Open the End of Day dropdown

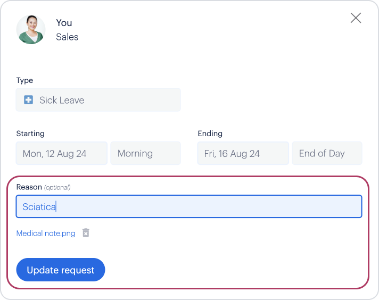coord(327,153)
